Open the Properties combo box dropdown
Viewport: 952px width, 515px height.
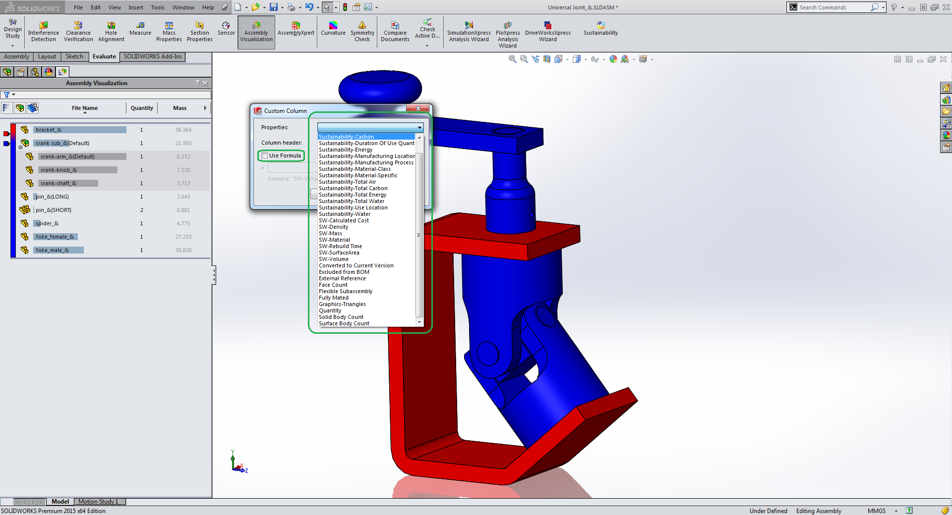419,128
